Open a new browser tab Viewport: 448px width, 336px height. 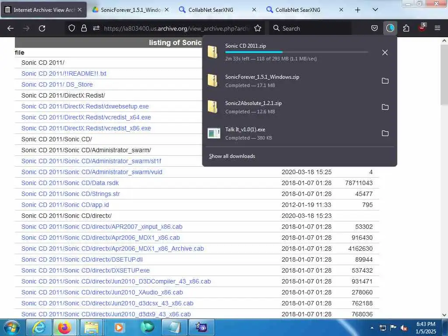(357, 10)
